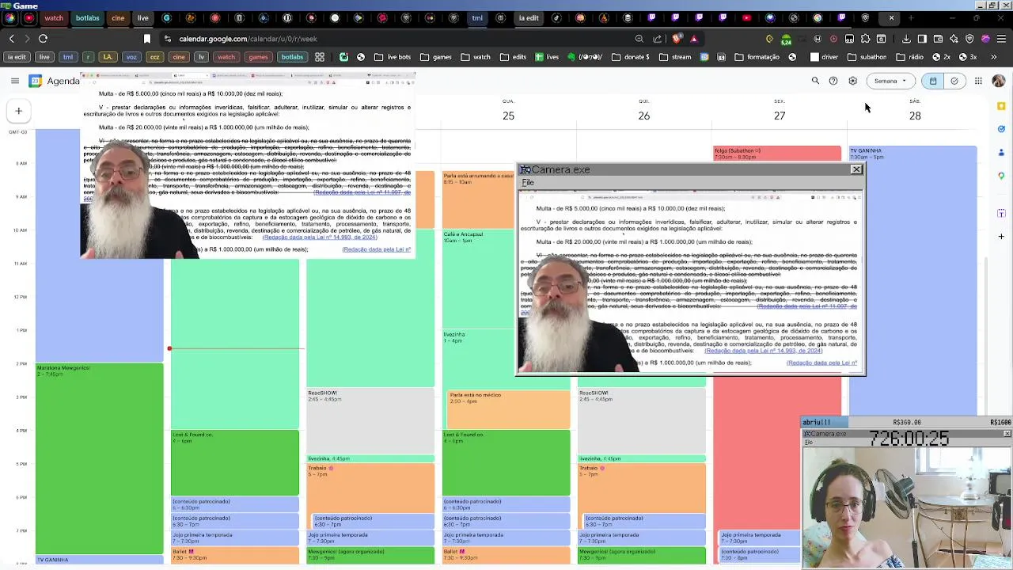This screenshot has width=1013, height=570.
Task: Expand the 'games' bookmark folder
Action: 436,57
